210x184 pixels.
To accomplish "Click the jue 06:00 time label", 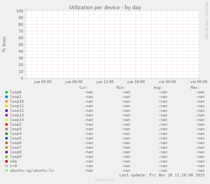I will 74,82.
